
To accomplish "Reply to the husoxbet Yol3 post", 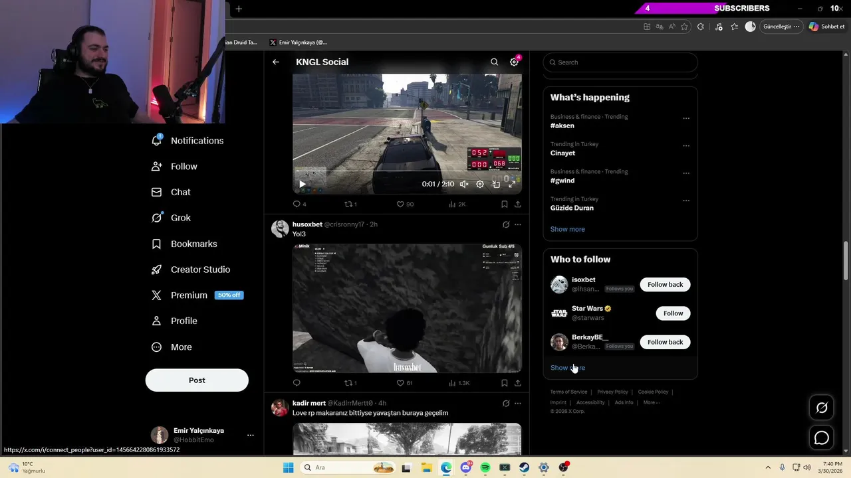I will click(297, 382).
